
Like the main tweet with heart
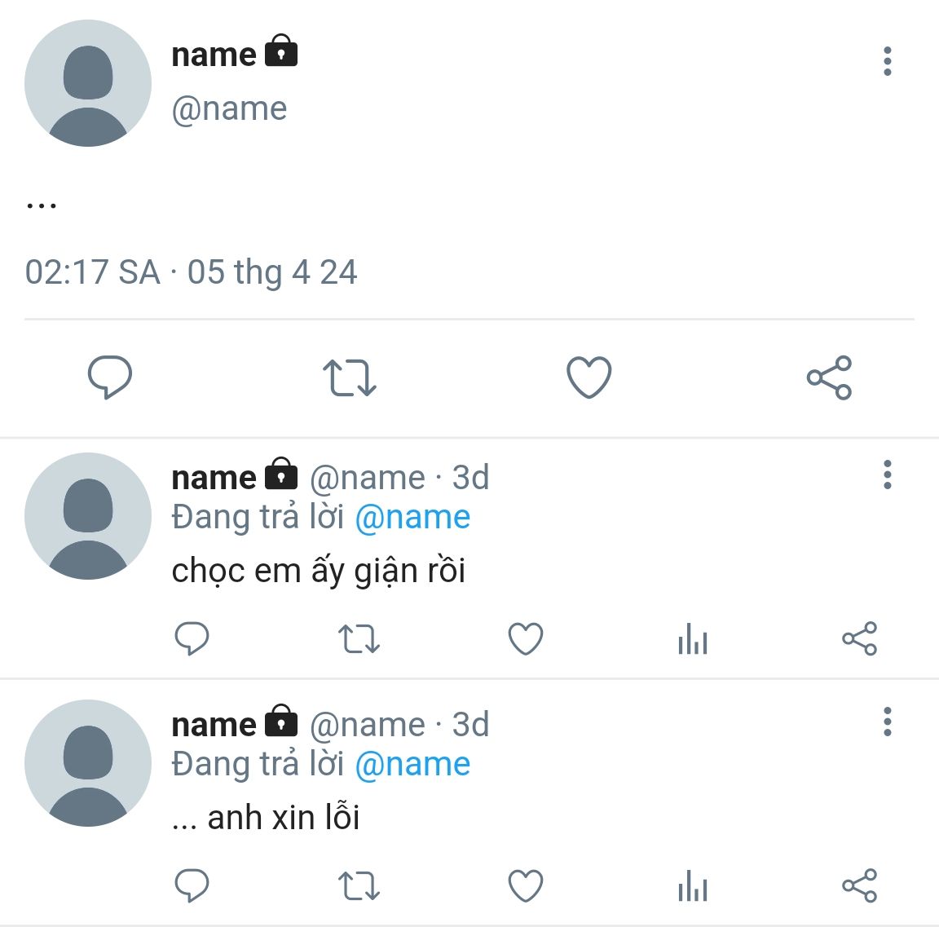[x=589, y=377]
